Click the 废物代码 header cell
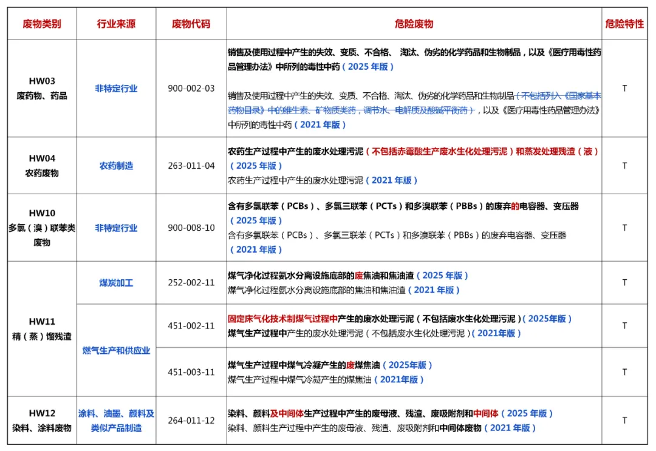This screenshot has height=451, width=656. point(191,24)
